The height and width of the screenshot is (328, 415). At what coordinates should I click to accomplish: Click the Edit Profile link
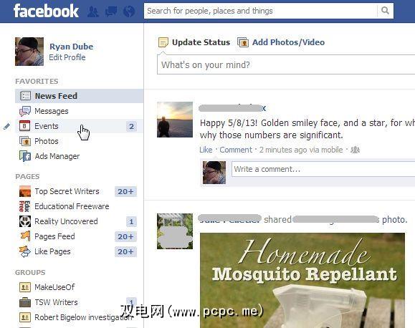[67, 57]
